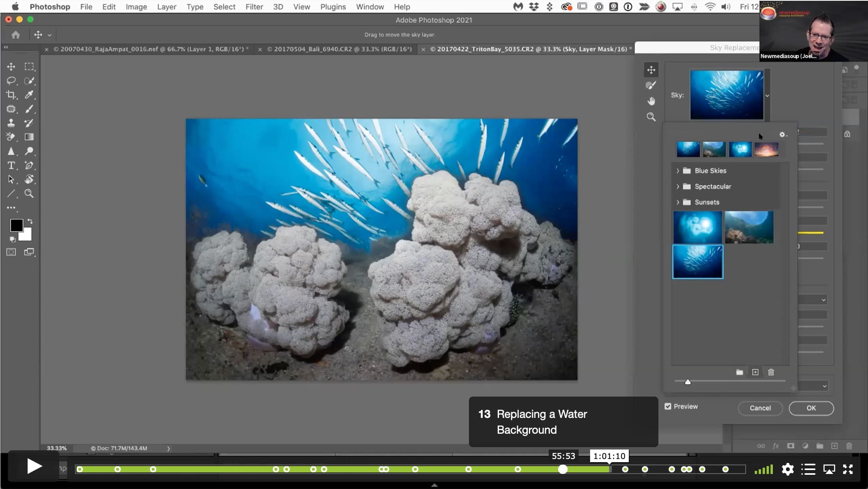Viewport: 868px width, 489px height.
Task: Delete the selected sky preset with trash icon
Action: (x=771, y=372)
